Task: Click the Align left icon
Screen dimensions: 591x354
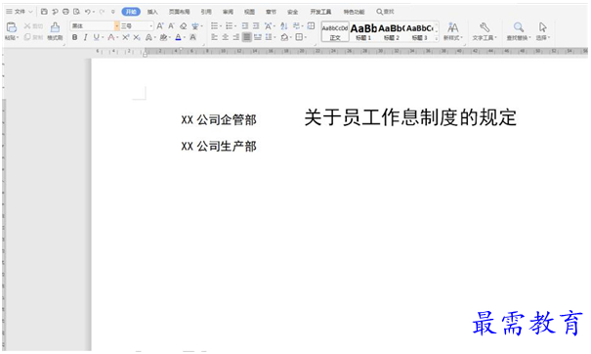Action: click(x=215, y=37)
